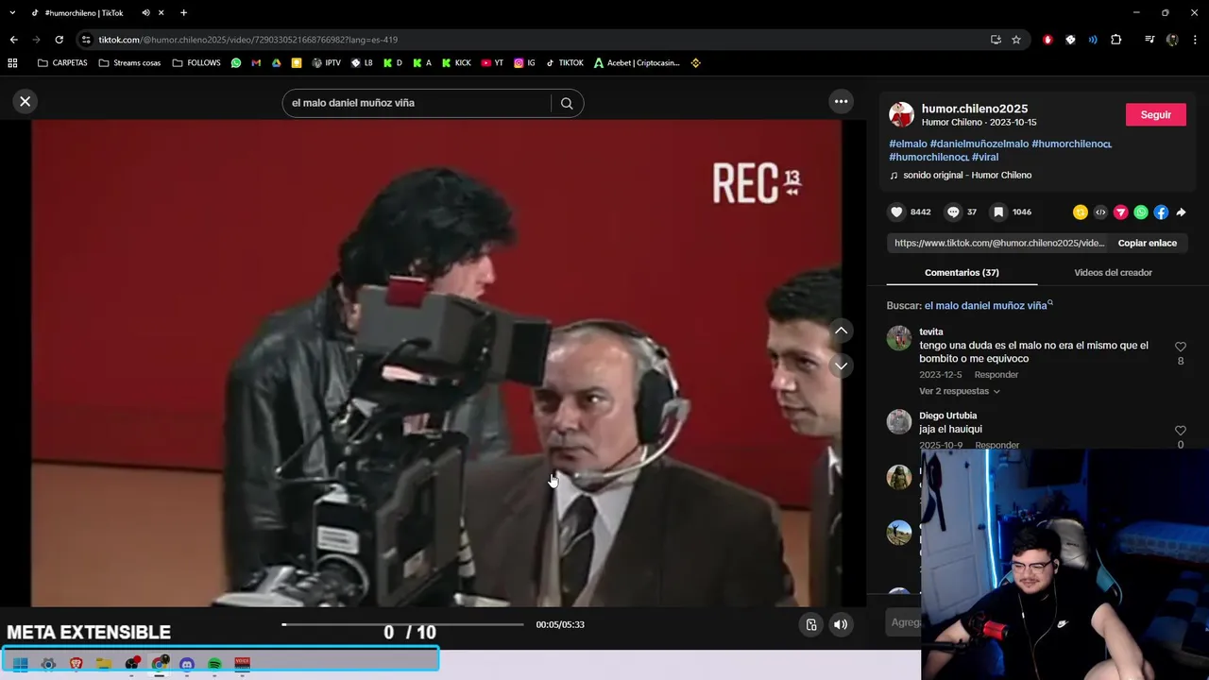
Task: Reload the browser page
Action: pos(59,40)
